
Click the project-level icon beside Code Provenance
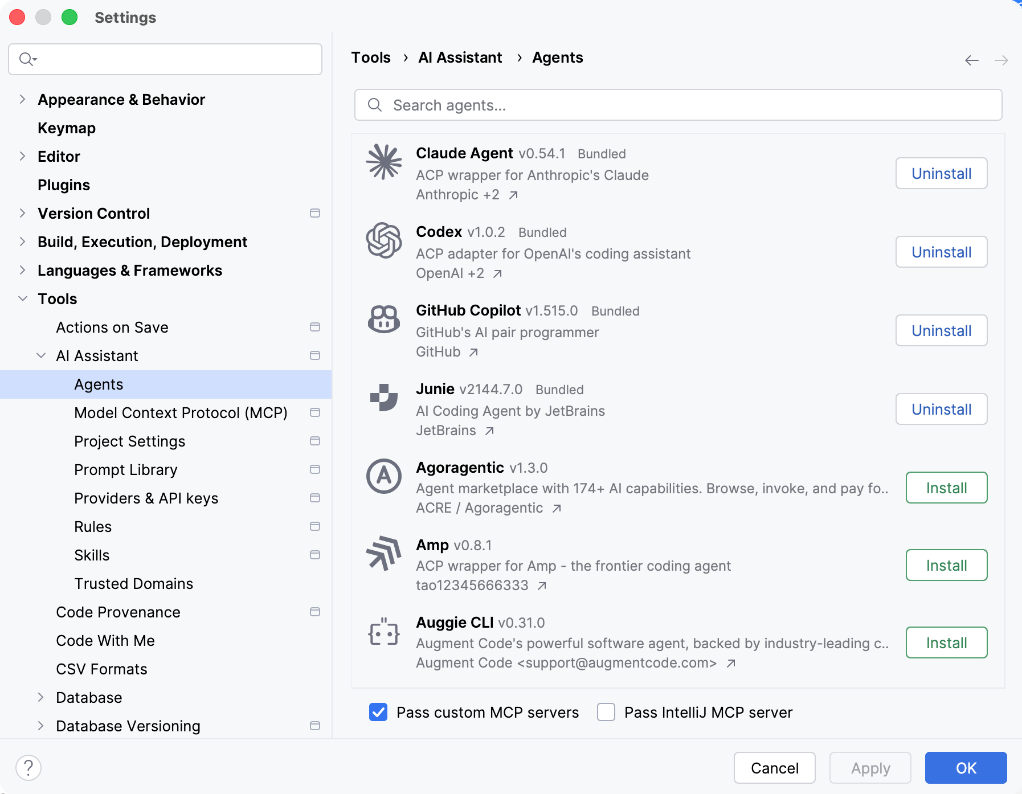pyautogui.click(x=315, y=612)
